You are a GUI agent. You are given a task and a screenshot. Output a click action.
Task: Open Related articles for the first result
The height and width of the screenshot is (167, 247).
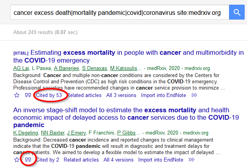[84, 95]
